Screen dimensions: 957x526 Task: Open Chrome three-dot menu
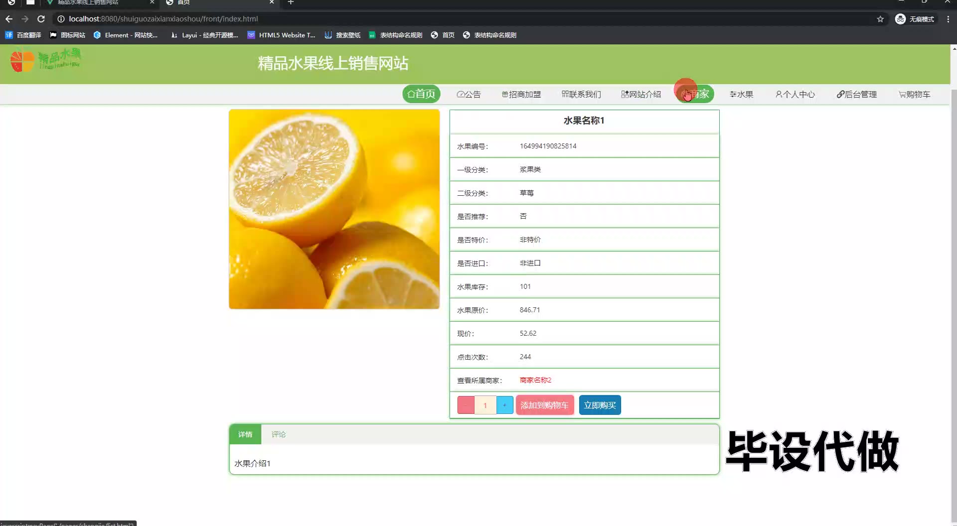pos(948,19)
